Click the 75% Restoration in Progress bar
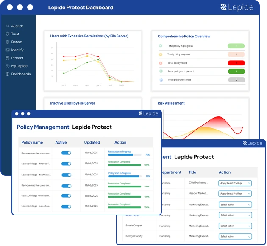The image size is (267, 246). (x=125, y=155)
